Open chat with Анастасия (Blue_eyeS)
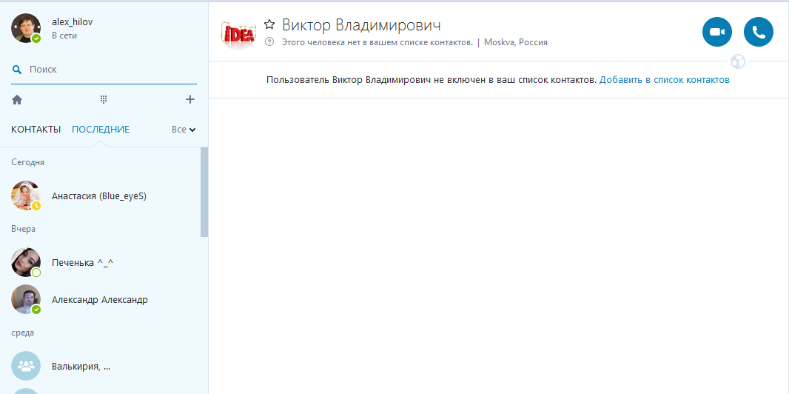The height and width of the screenshot is (394, 789). (99, 196)
